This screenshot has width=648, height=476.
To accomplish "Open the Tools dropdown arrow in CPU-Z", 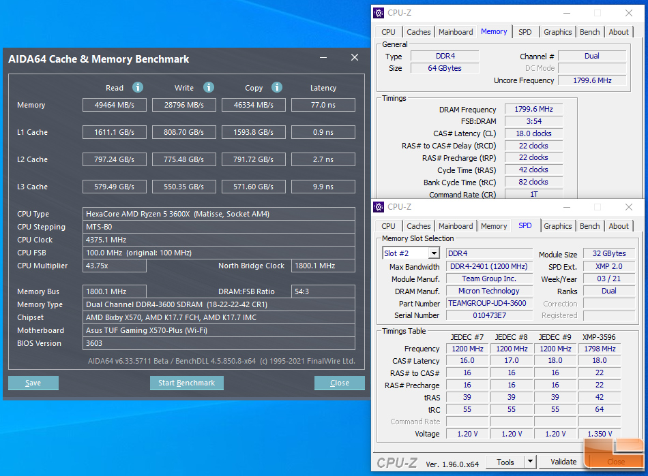I will [x=530, y=462].
